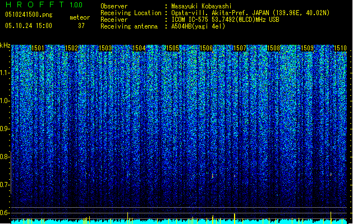Click the 1507 time marker
The width and height of the screenshot is (353, 224).
240,48
